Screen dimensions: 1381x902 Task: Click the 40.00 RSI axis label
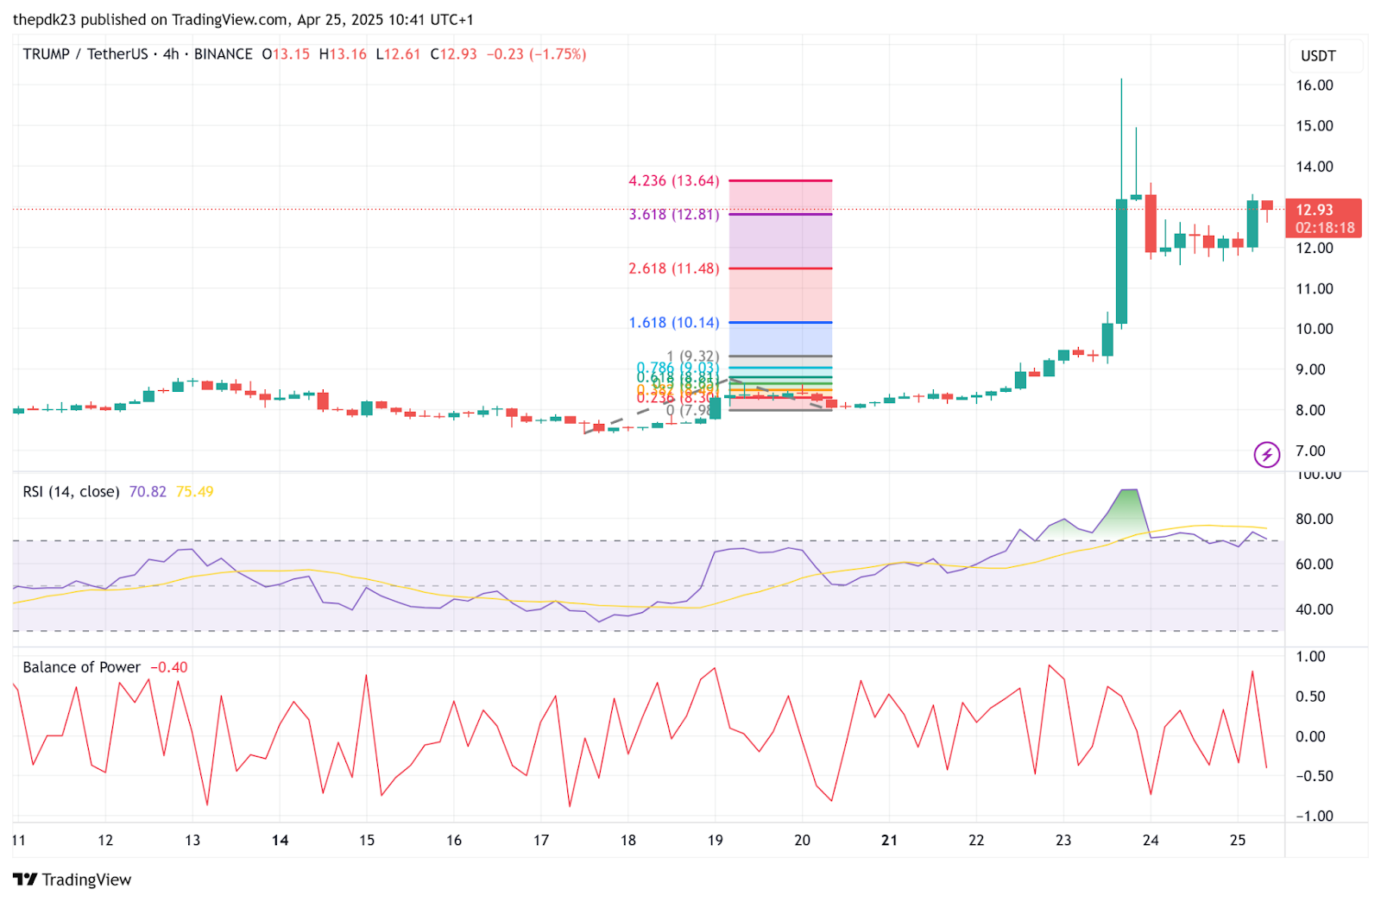coord(1314,609)
